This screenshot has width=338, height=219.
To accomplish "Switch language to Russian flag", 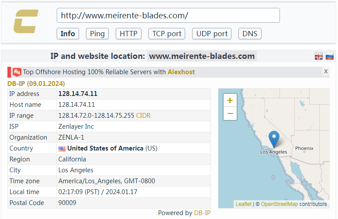I will [330, 56].
